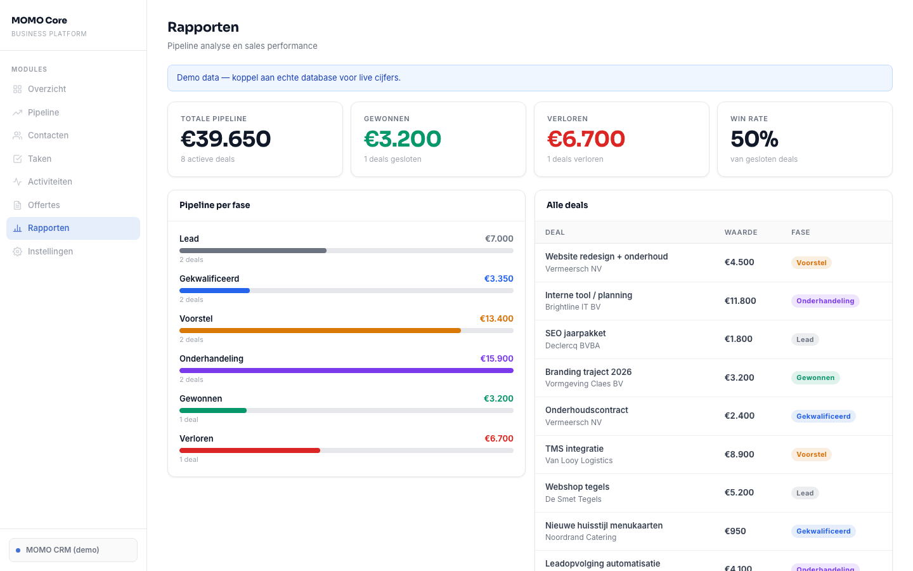The width and height of the screenshot is (913, 571).
Task: Click the Pipeline trend-line icon
Action: [x=16, y=112]
